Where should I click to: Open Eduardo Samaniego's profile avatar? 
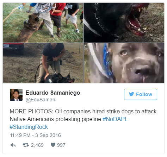[x=16, y=95]
